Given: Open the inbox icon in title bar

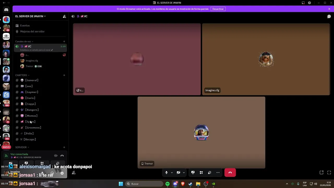Looking at the screenshot, I should point(303,3).
